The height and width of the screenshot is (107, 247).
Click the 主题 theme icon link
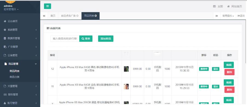point(218,7)
